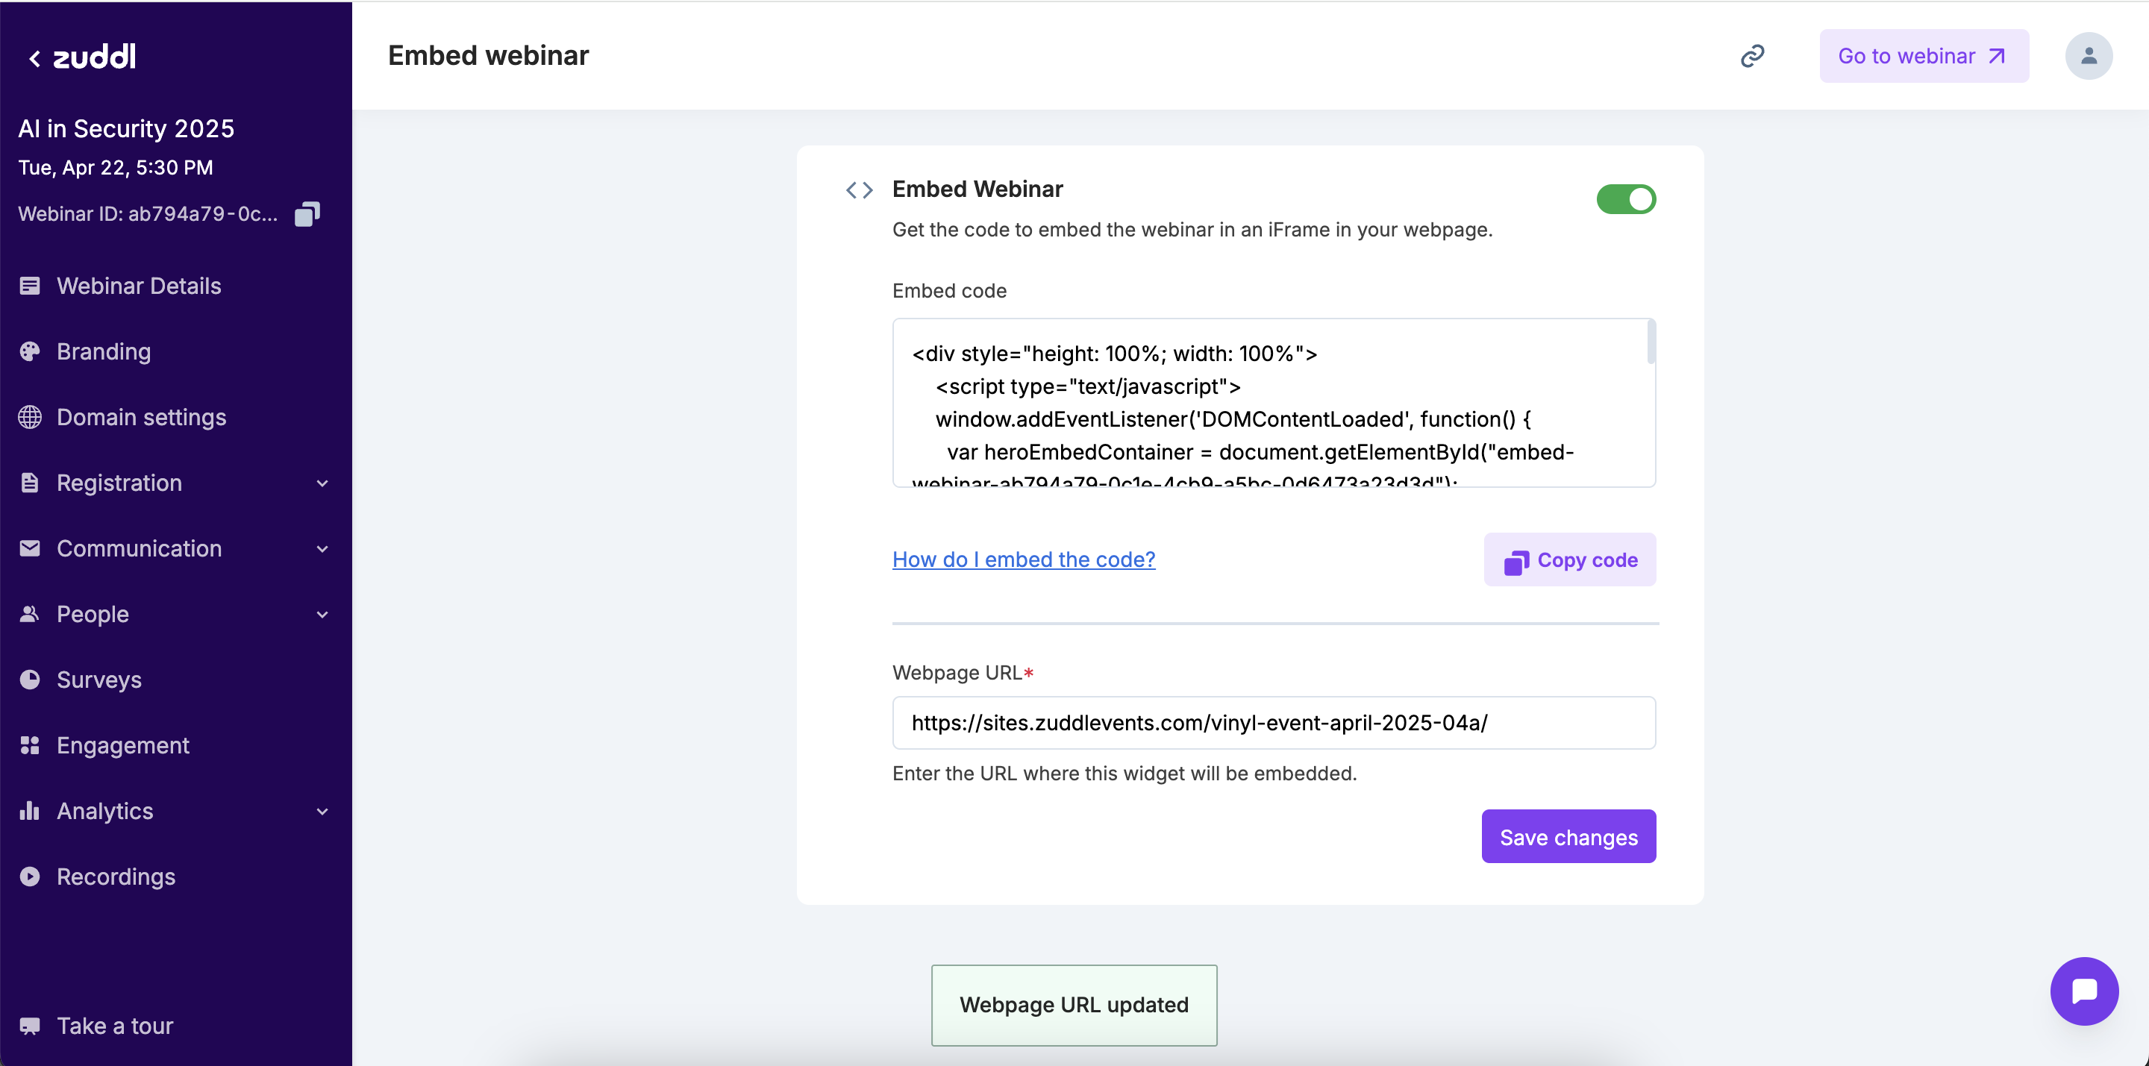Open the chat support bubble
Screen dimensions: 2149x1066
[2083, 990]
